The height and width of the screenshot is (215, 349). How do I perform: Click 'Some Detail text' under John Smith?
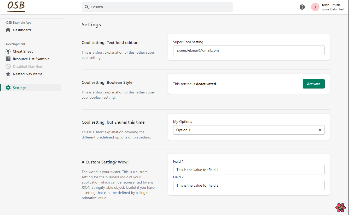point(333,9)
